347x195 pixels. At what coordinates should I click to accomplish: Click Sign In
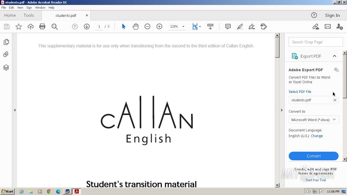tap(332, 15)
